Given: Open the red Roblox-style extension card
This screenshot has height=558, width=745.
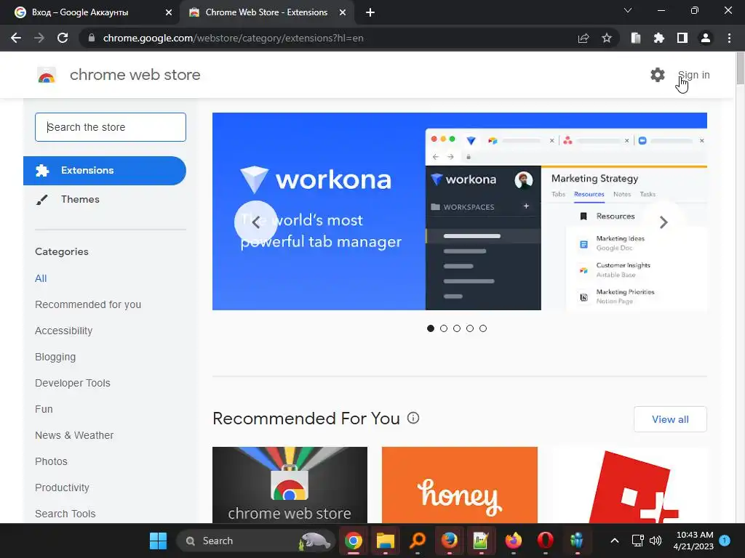Looking at the screenshot, I should click(x=629, y=485).
